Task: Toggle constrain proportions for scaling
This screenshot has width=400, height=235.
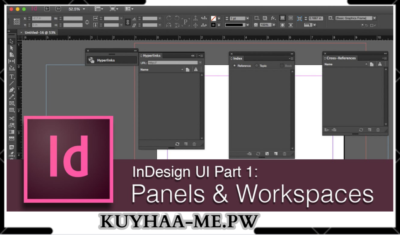Action: click(128, 22)
